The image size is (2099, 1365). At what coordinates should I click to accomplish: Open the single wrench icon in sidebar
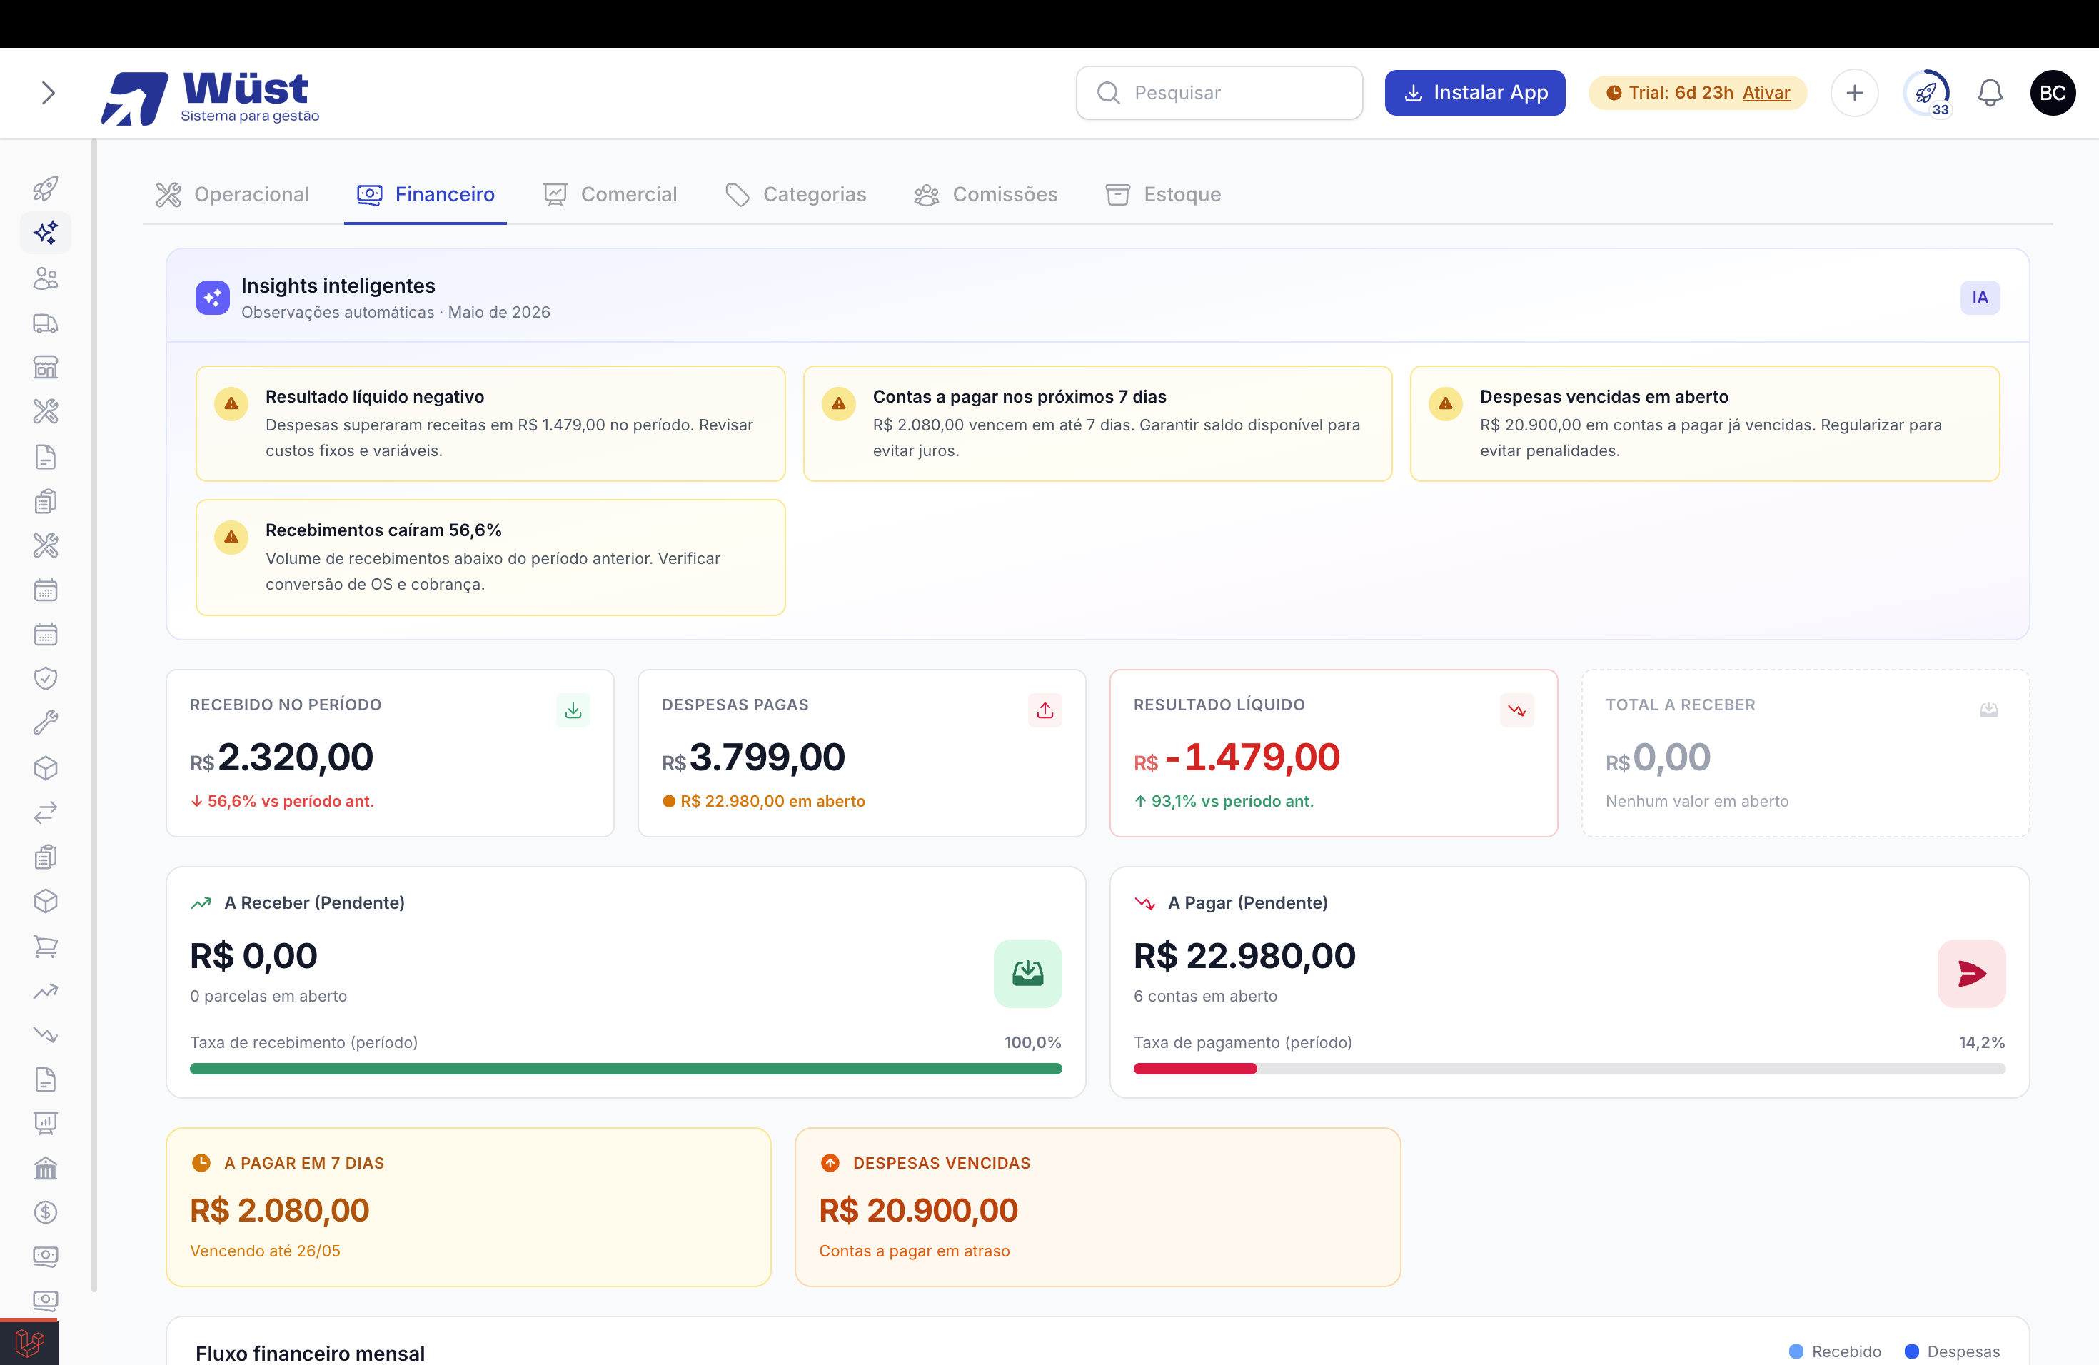46,723
